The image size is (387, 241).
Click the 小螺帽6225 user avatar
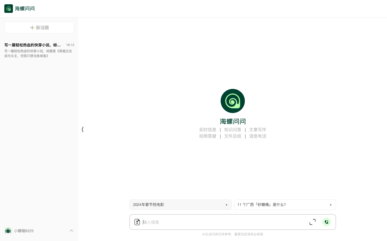pos(8,231)
